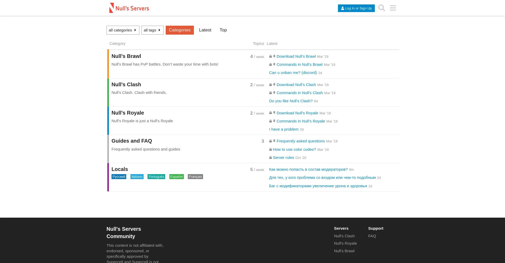Click the '5 / week' count for Locals
Viewport: 505px width, 263px height.
(257, 170)
